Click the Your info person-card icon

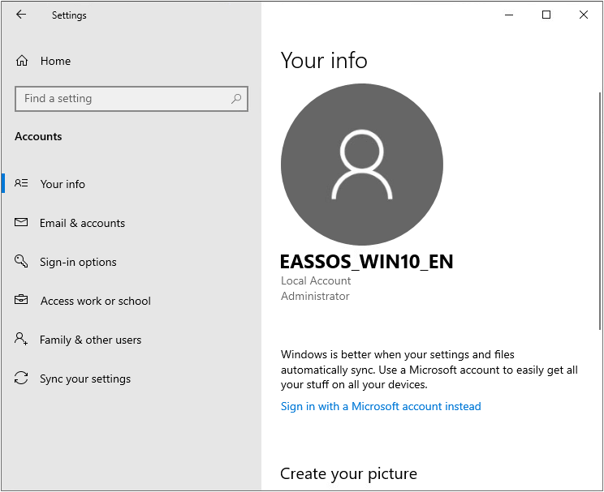click(x=22, y=184)
